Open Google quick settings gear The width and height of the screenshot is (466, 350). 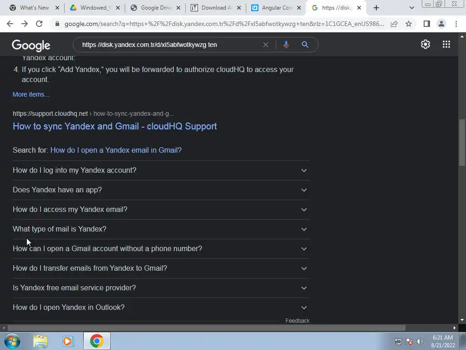(425, 44)
